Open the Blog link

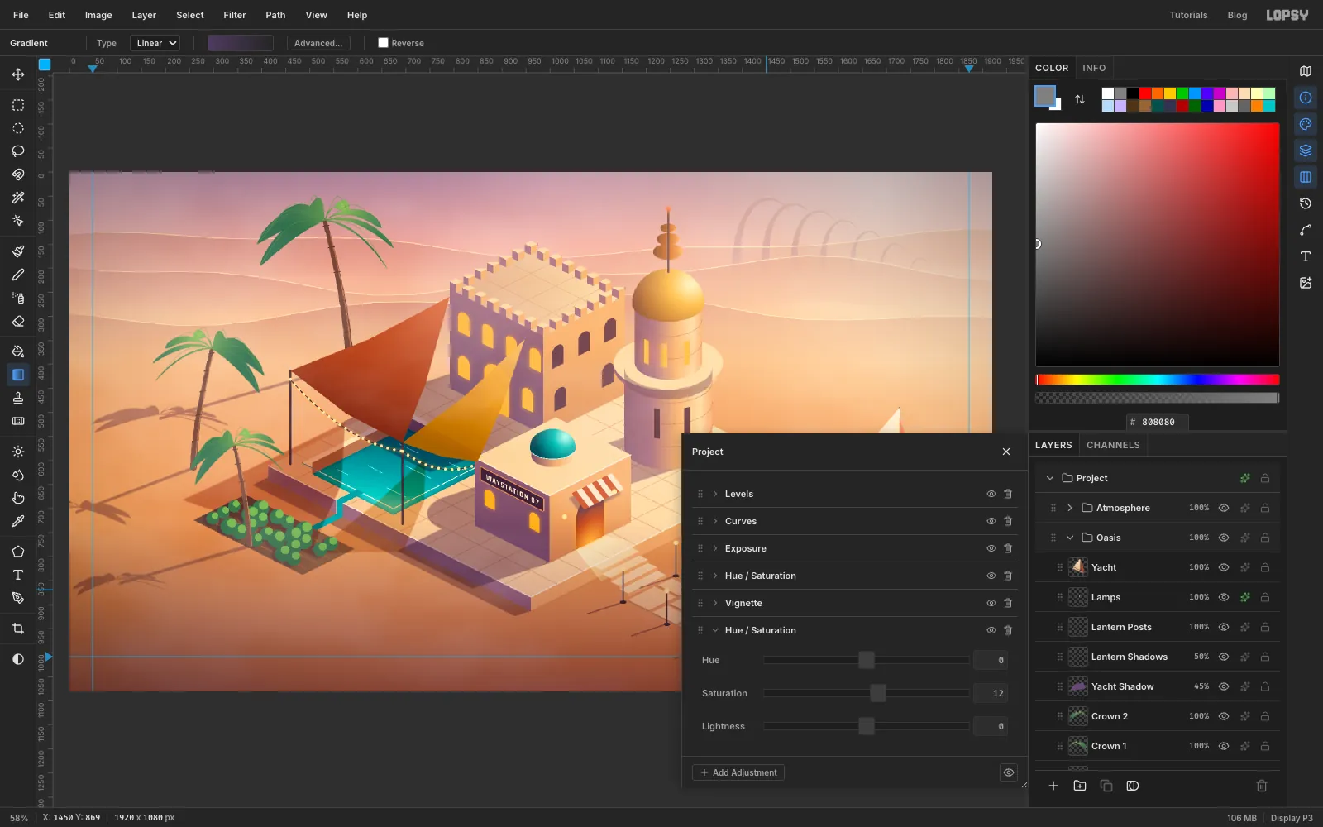pos(1237,15)
